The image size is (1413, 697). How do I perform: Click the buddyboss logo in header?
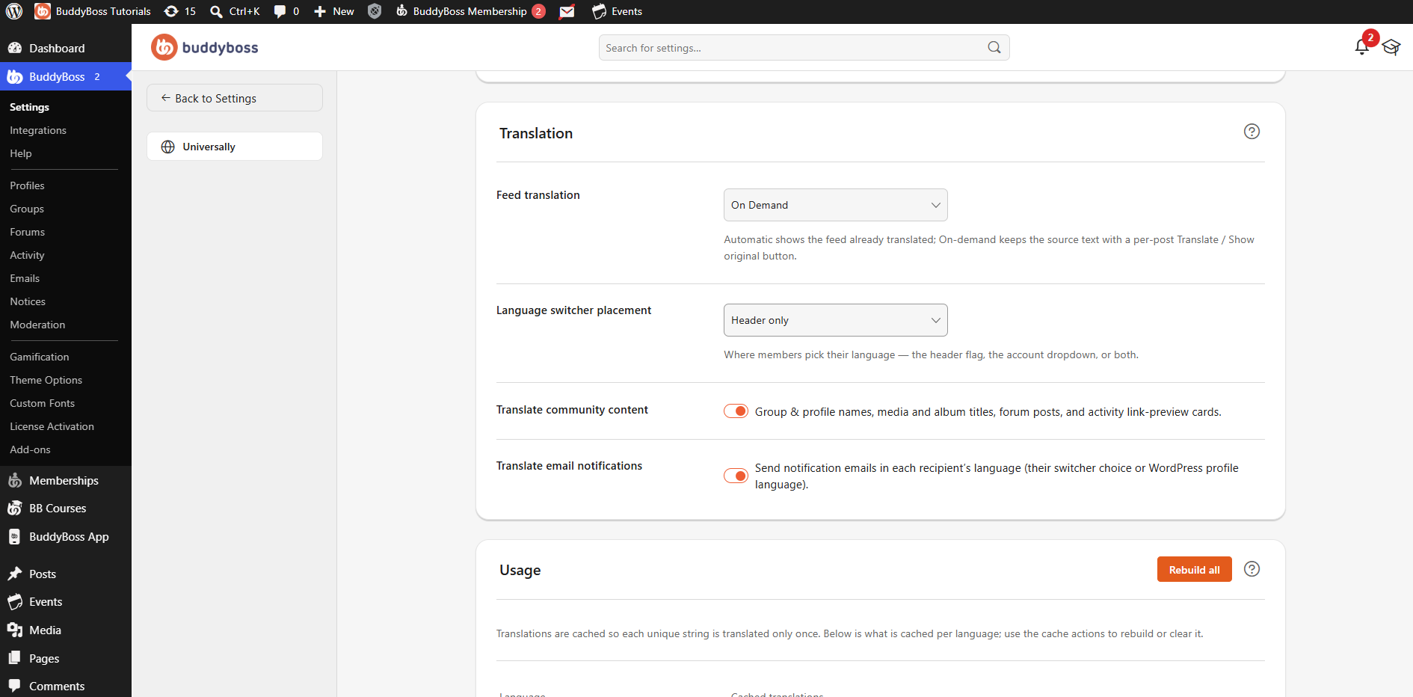point(205,47)
